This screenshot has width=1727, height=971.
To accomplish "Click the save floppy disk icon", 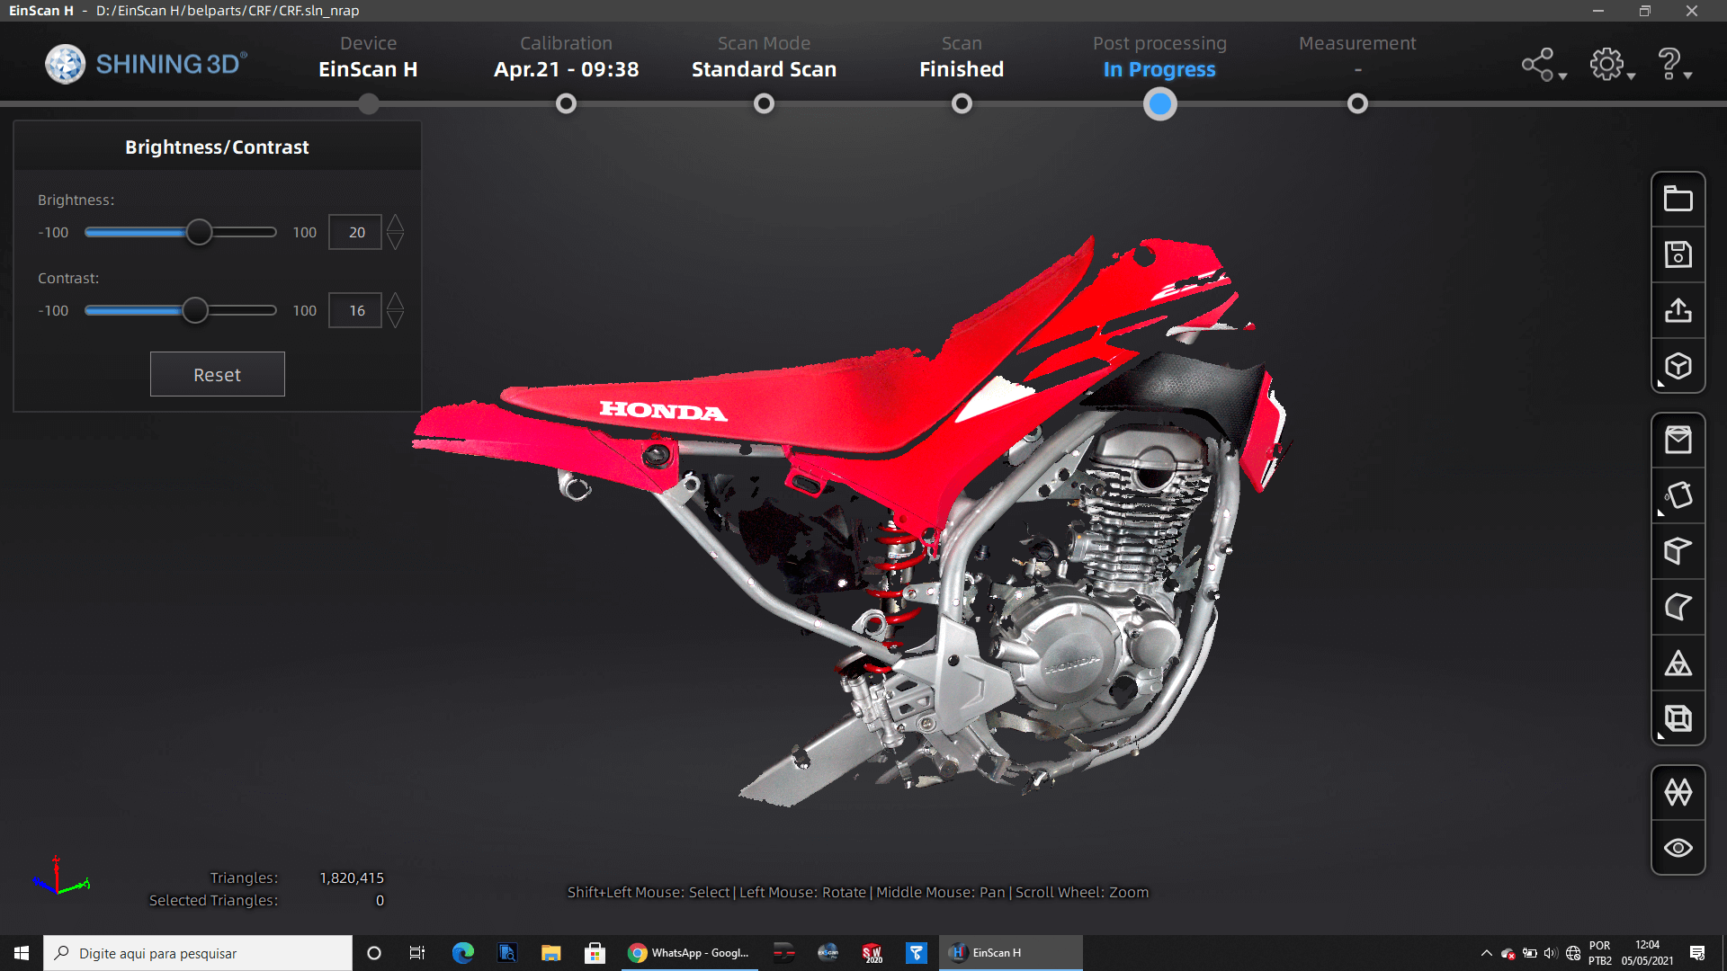I will (1678, 254).
